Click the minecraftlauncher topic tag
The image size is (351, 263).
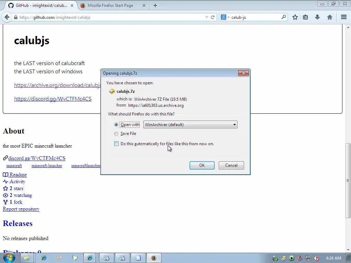pos(86,166)
